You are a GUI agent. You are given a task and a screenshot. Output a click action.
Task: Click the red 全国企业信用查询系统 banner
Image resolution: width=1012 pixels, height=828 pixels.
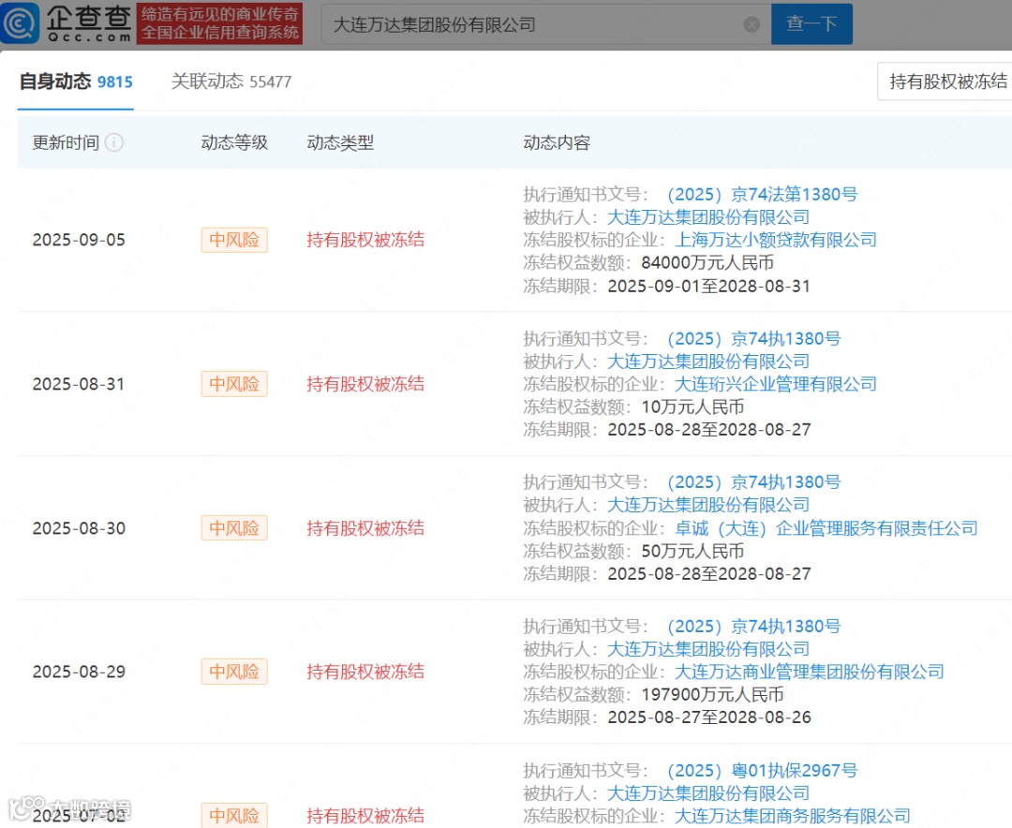219,23
